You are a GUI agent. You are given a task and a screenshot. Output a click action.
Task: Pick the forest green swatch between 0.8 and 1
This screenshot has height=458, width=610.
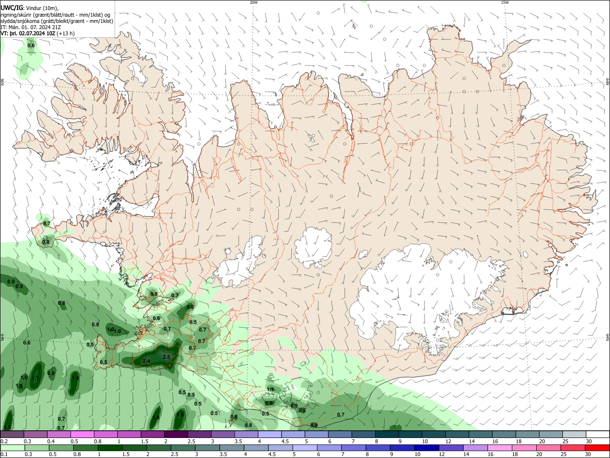tap(85, 448)
